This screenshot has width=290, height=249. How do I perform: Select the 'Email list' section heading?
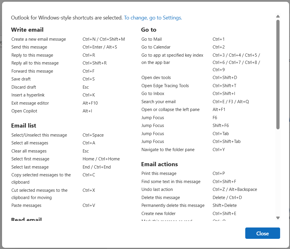pos(24,126)
